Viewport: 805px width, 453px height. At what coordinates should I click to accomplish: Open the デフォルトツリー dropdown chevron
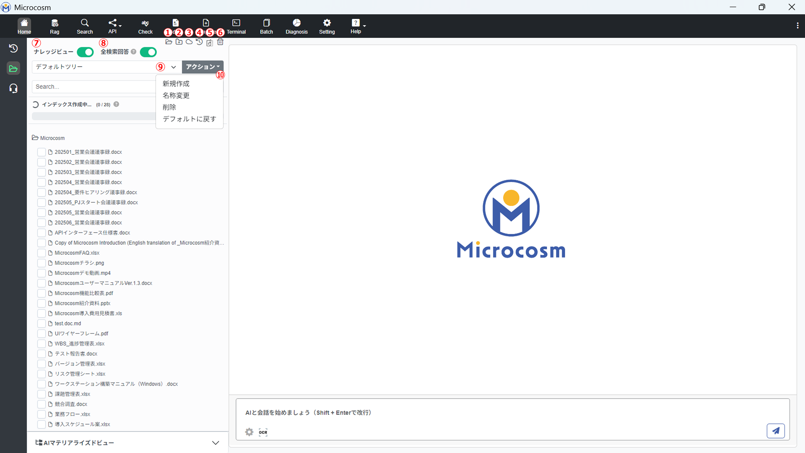pos(173,67)
